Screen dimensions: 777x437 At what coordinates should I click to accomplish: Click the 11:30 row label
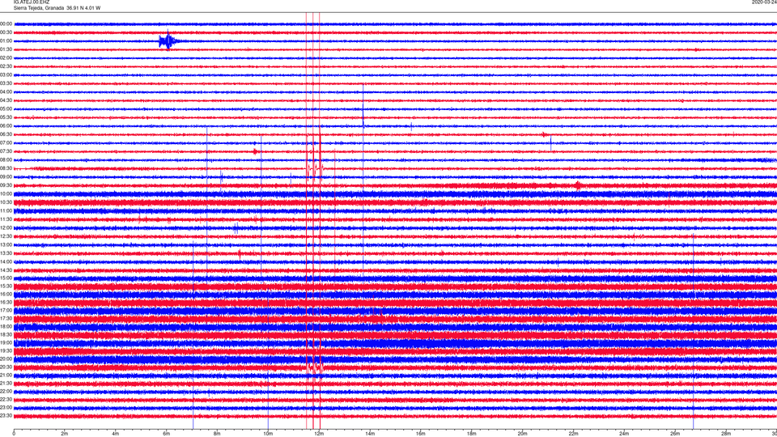point(6,219)
